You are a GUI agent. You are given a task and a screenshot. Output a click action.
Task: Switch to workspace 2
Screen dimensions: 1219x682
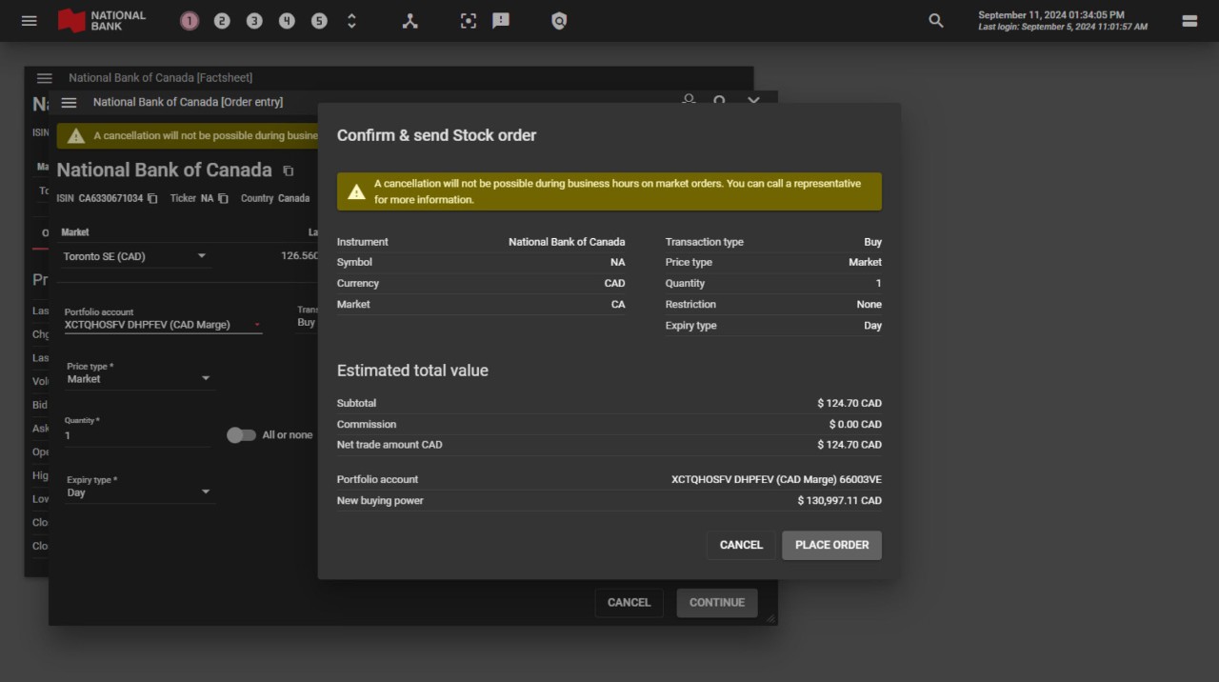pyautogui.click(x=222, y=21)
